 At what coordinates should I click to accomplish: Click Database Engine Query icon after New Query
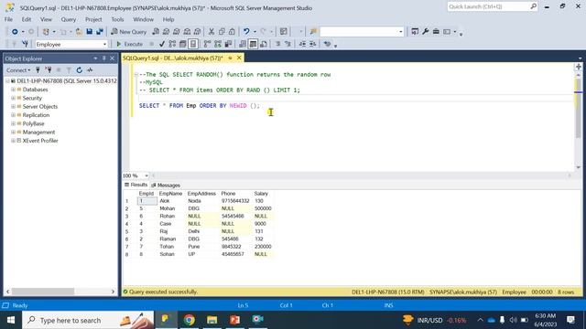(156, 32)
